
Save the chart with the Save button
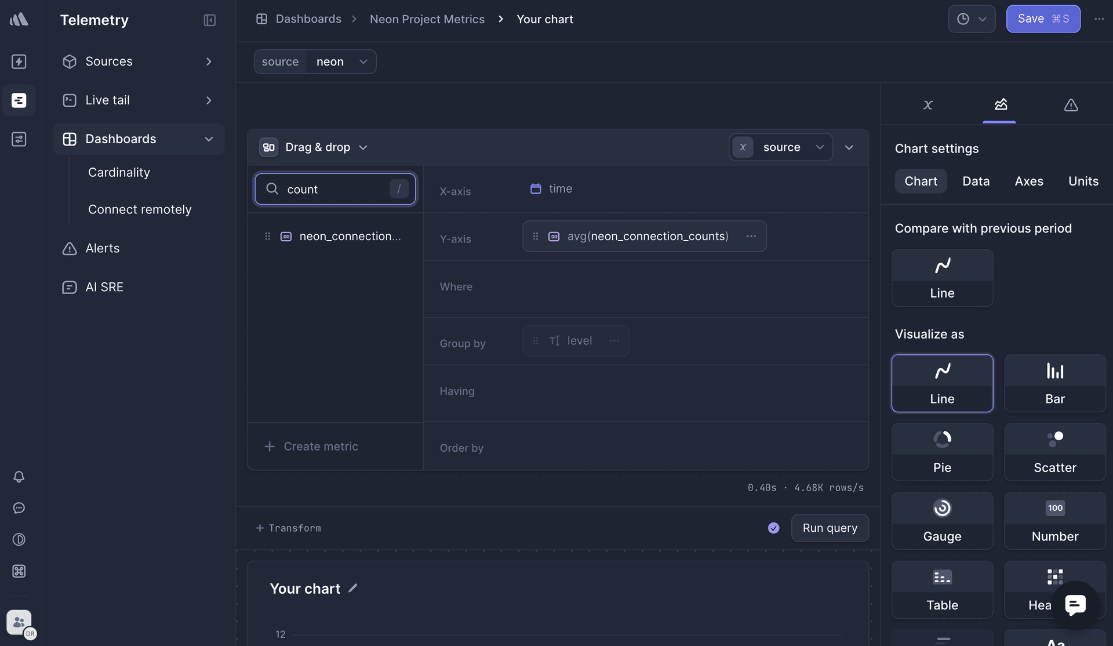1042,19
